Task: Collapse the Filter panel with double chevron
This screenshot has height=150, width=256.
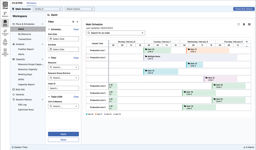Action: coord(77,22)
